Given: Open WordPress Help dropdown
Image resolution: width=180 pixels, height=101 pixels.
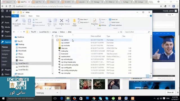Looking at the screenshot, I should click(x=170, y=15).
